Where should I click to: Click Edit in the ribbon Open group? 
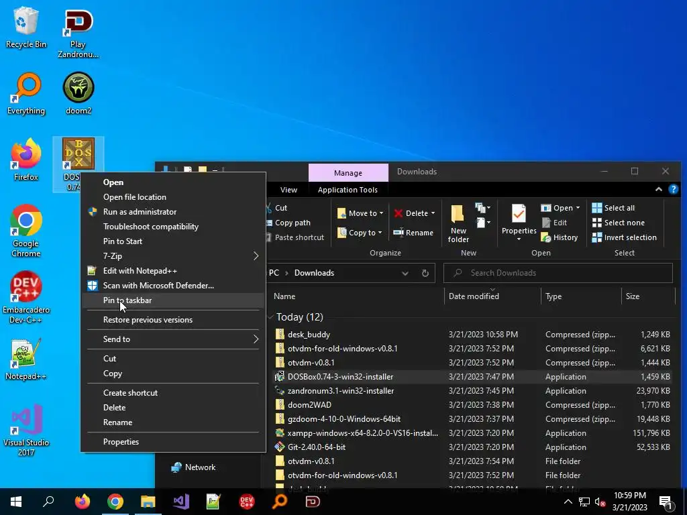(554, 223)
